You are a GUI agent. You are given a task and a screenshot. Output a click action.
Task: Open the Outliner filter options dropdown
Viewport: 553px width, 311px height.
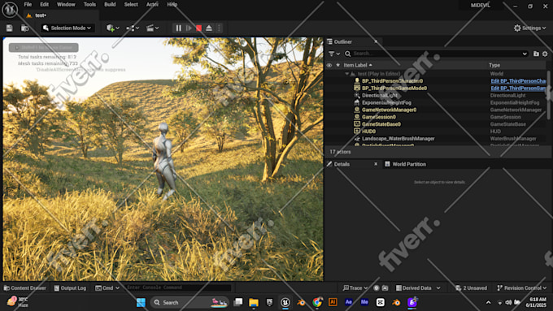coord(334,54)
